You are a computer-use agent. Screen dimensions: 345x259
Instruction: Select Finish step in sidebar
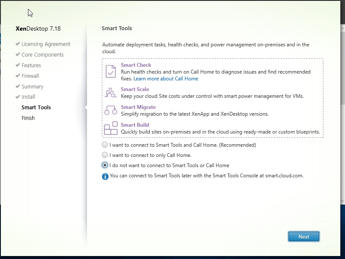click(28, 118)
